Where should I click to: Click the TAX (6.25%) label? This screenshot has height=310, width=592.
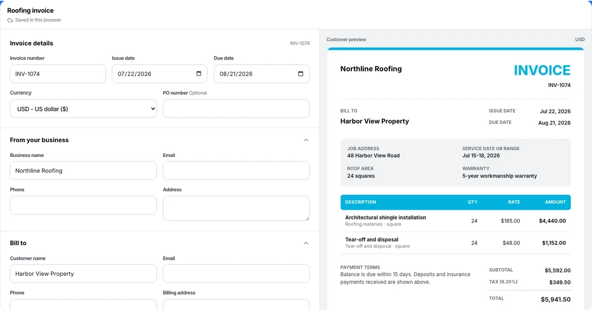tap(502, 282)
